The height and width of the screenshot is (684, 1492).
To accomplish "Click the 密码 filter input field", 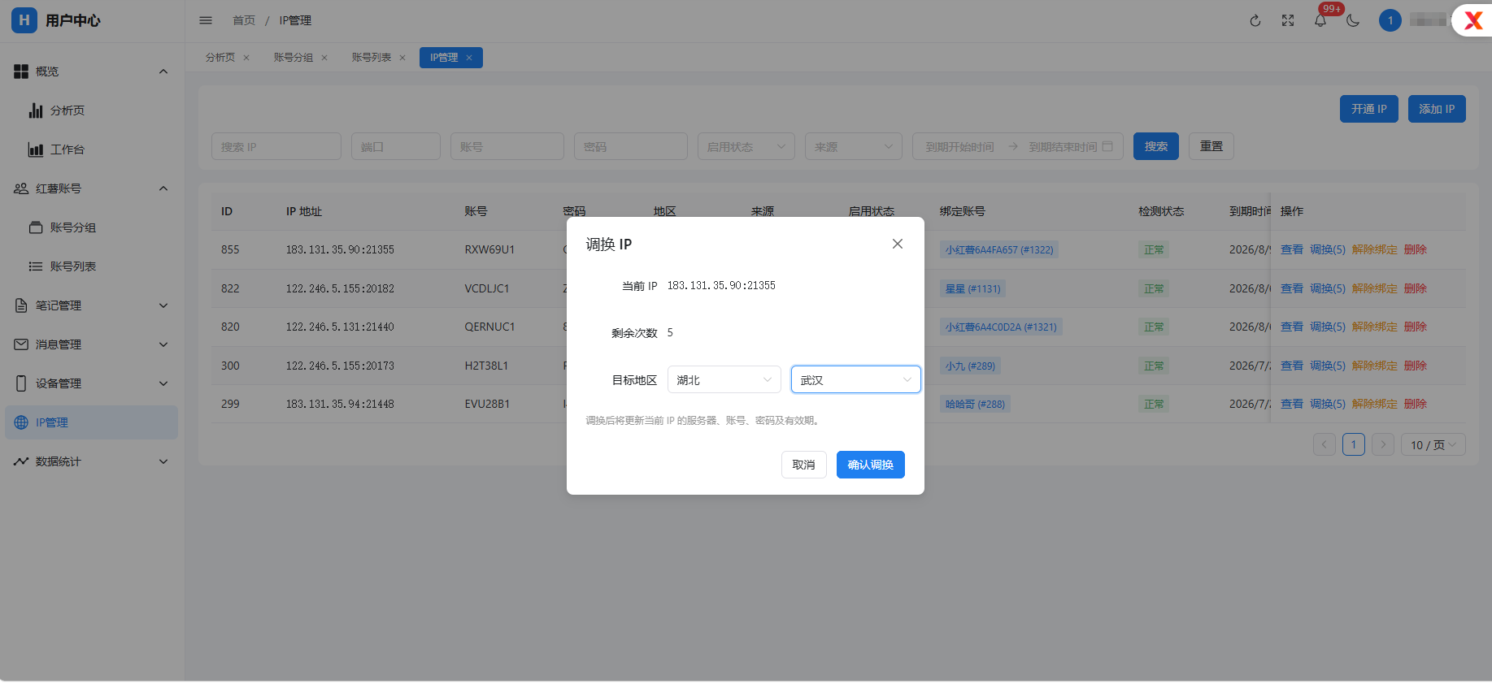I will point(631,146).
